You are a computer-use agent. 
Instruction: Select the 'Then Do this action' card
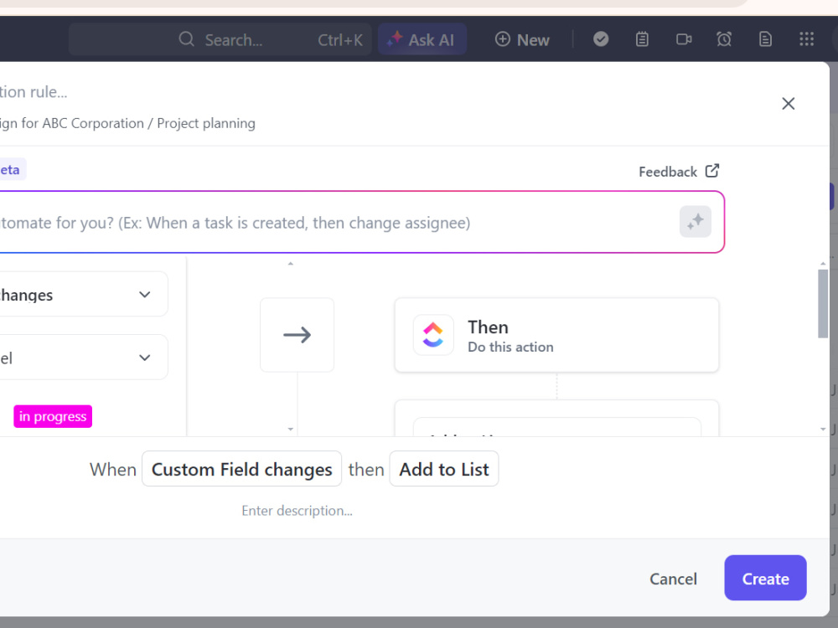557,336
